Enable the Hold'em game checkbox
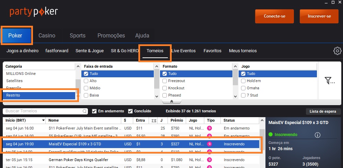 (243, 81)
